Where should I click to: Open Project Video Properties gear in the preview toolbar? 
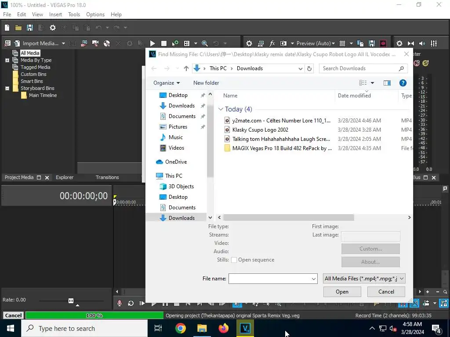pyautogui.click(x=249, y=43)
